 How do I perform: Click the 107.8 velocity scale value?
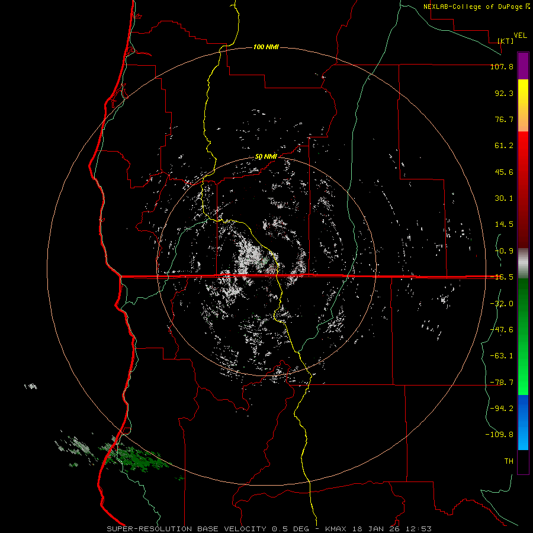coord(502,66)
